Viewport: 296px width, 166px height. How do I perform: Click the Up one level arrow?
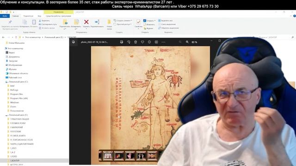pos(16,37)
